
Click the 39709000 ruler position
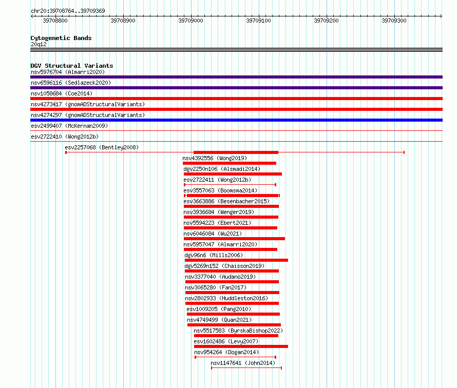click(191, 21)
